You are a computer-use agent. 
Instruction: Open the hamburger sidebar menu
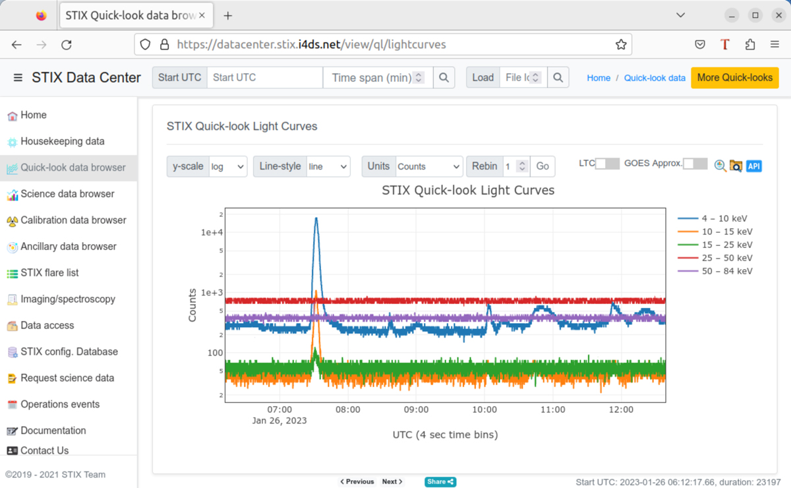[x=18, y=78]
